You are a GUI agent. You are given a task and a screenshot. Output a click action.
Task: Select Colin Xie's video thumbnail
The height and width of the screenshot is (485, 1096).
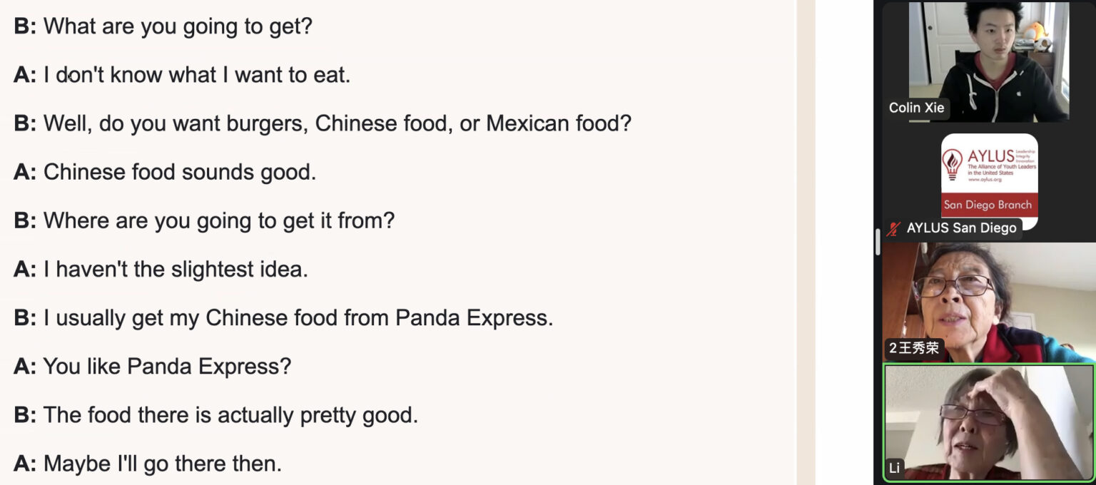988,61
